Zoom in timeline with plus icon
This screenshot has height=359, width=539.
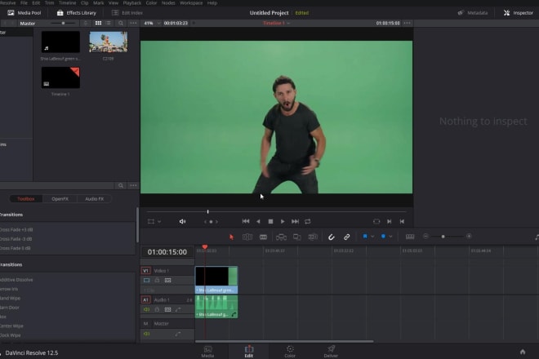pyautogui.click(x=469, y=236)
